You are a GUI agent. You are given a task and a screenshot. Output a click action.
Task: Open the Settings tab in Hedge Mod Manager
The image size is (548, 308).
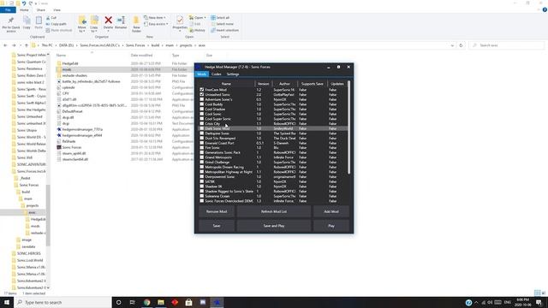[x=233, y=74]
